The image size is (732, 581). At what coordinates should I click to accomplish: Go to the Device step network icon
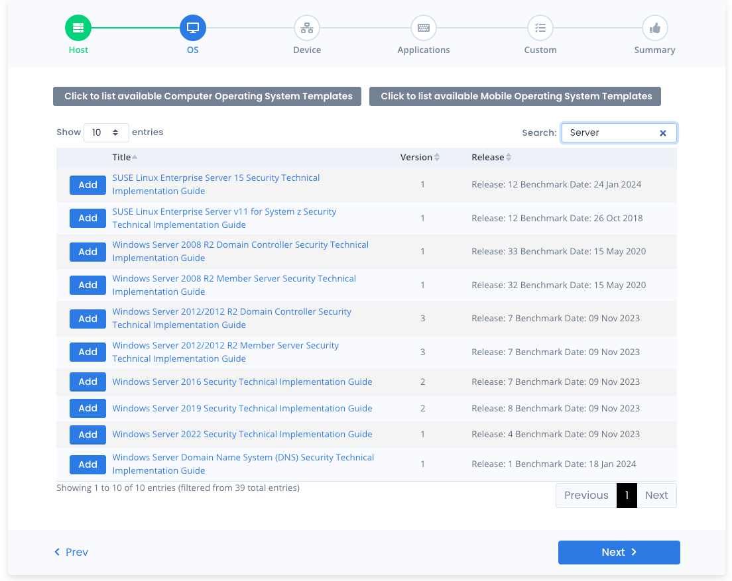point(307,28)
